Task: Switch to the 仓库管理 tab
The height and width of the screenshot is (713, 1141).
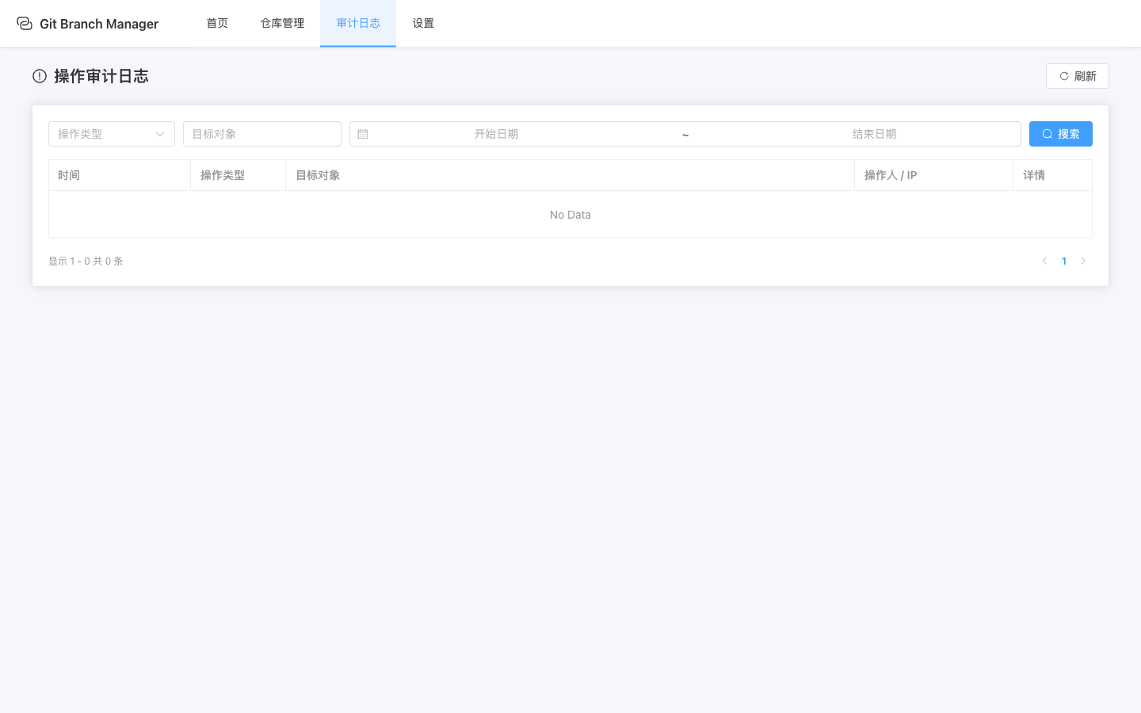Action: pos(282,24)
